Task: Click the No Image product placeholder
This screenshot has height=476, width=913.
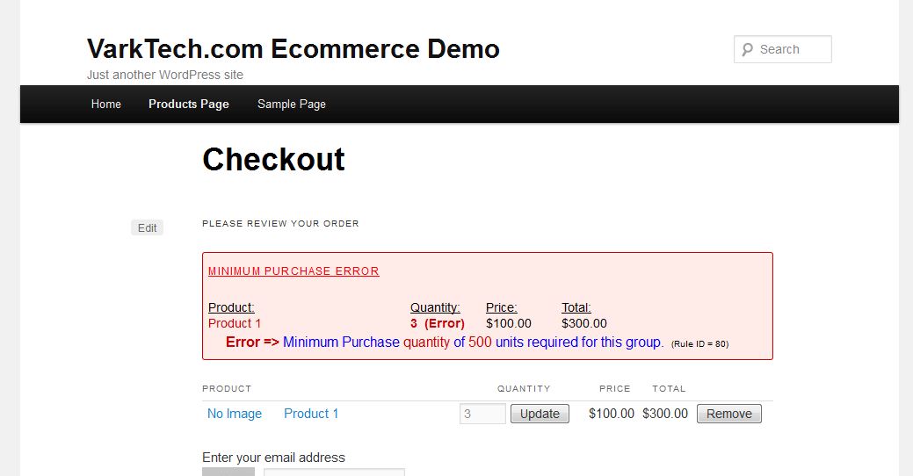Action: [x=235, y=414]
